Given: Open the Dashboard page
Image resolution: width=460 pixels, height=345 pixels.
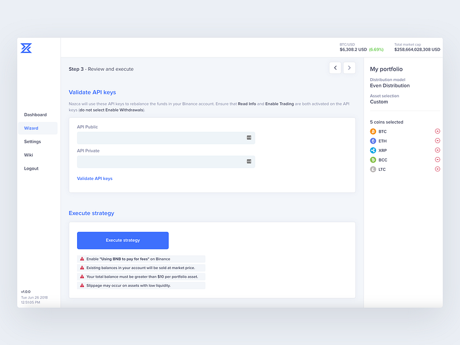Looking at the screenshot, I should (x=35, y=114).
